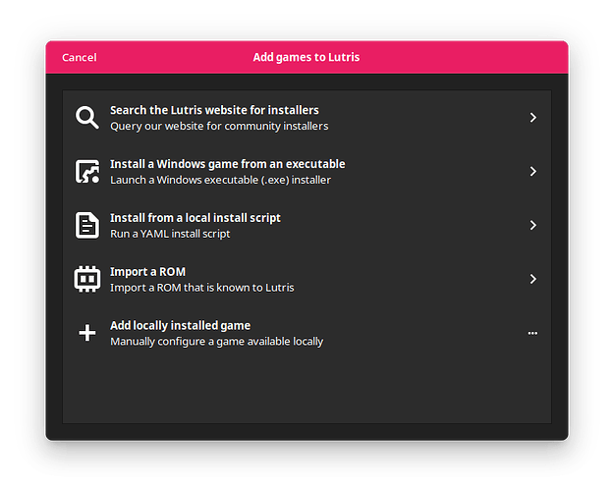Open chevron beside Import a ROM
The image size is (613, 491).
532,279
